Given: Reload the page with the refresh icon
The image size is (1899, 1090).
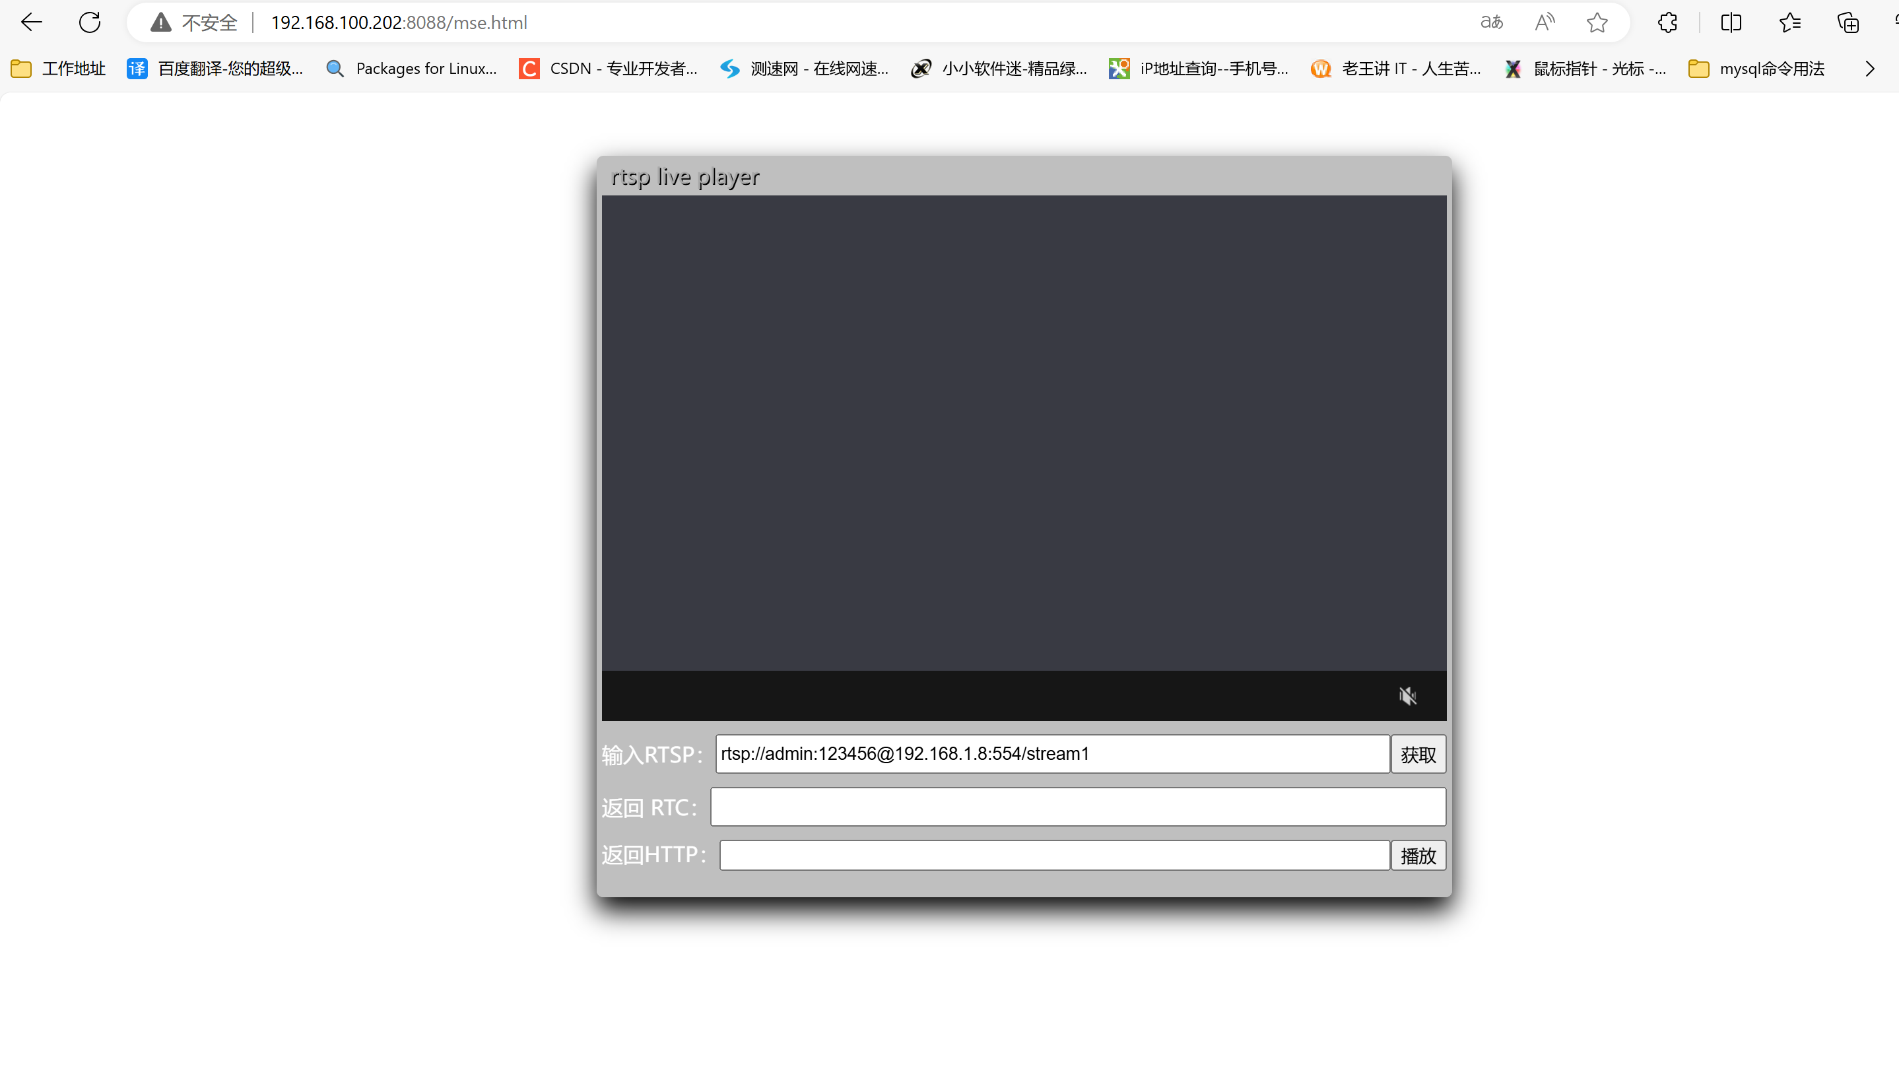Looking at the screenshot, I should click(x=90, y=22).
